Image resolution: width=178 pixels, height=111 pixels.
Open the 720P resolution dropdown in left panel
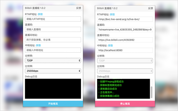(53, 60)
